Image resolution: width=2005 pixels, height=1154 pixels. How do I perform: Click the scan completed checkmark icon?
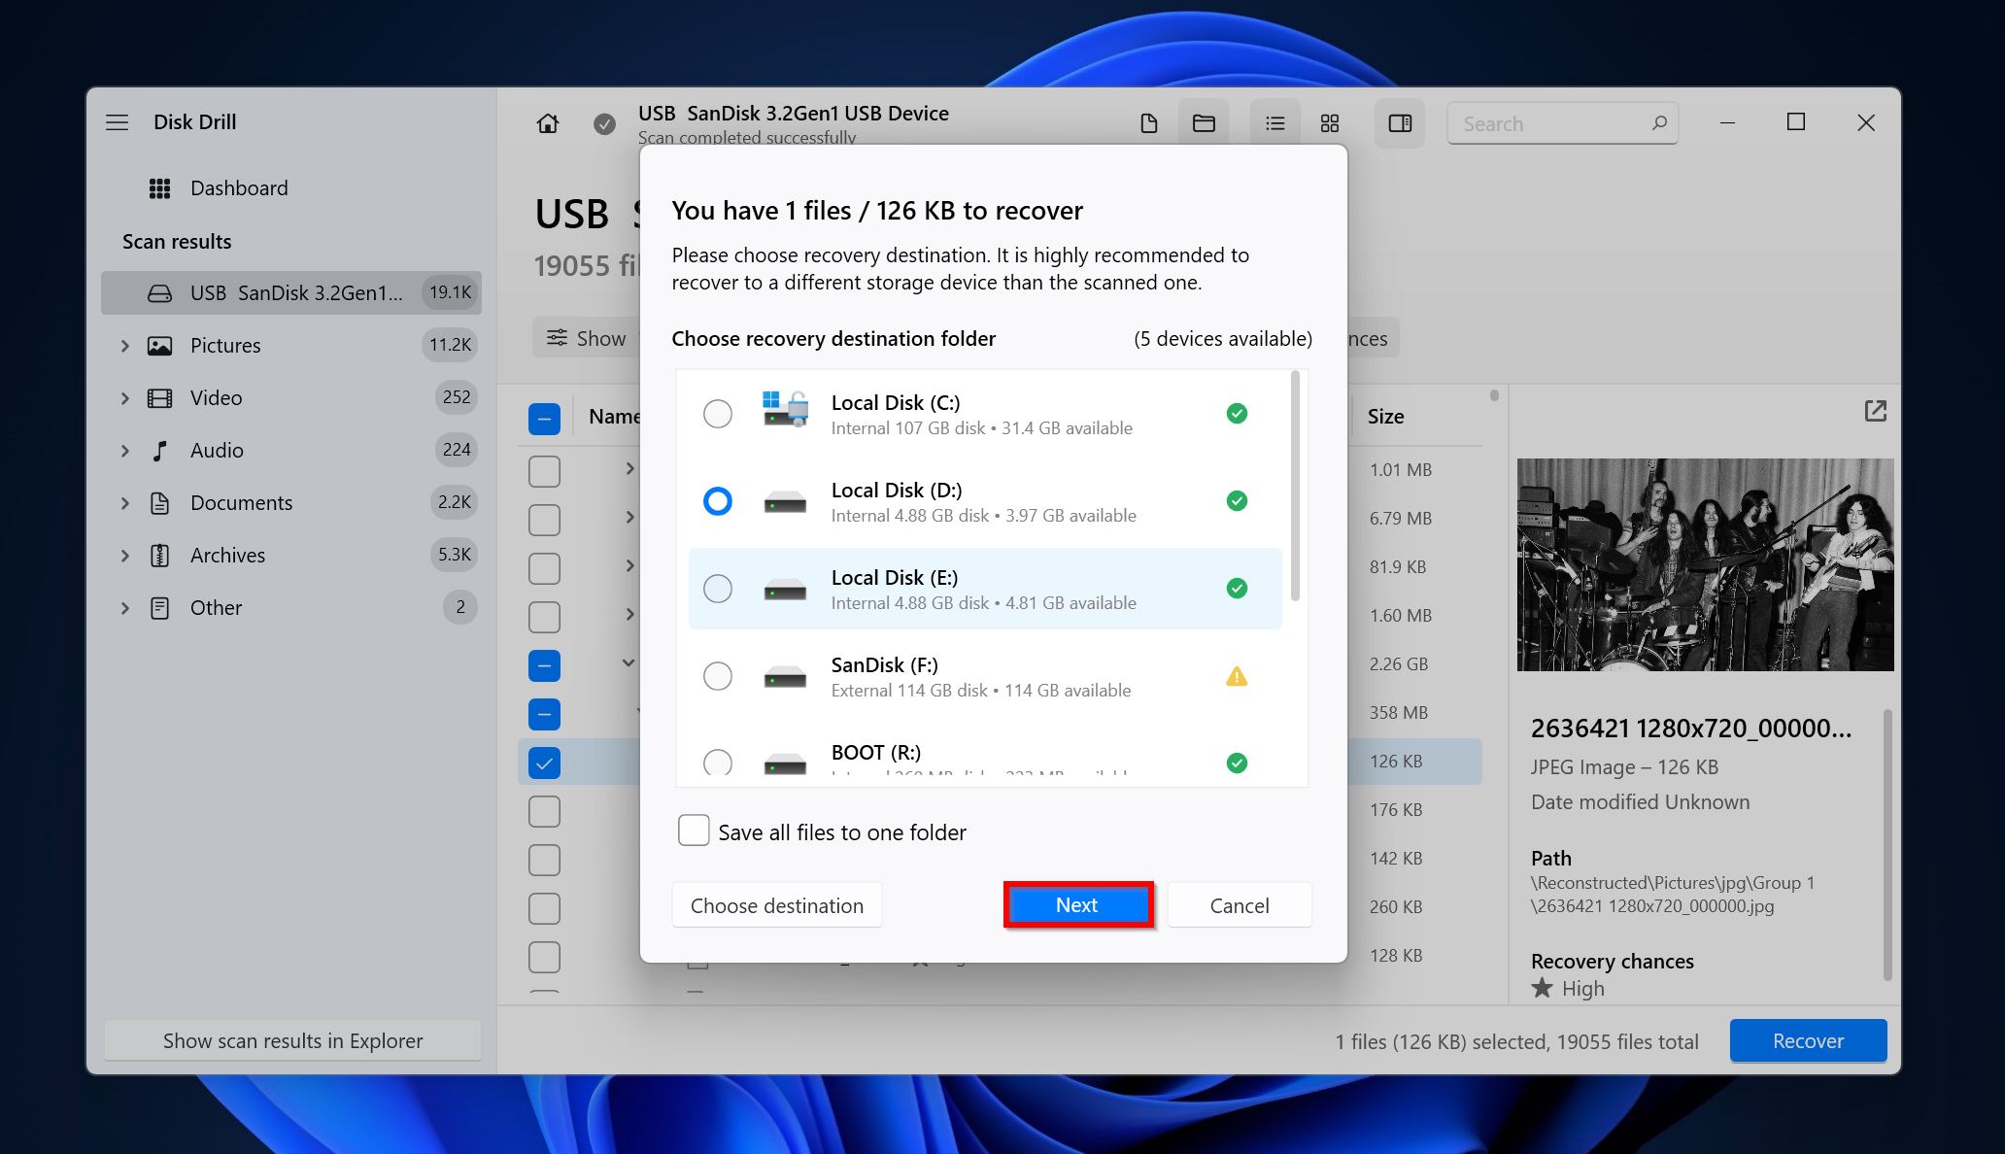click(601, 124)
